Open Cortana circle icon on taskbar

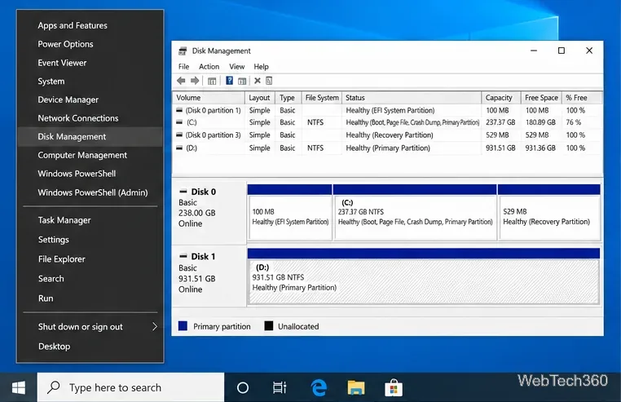[x=242, y=387]
